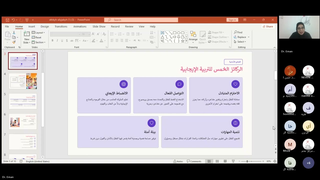Viewport: 320px width, 180px height.
Task: Choose the Triangle shape
Action: coord(162,37)
